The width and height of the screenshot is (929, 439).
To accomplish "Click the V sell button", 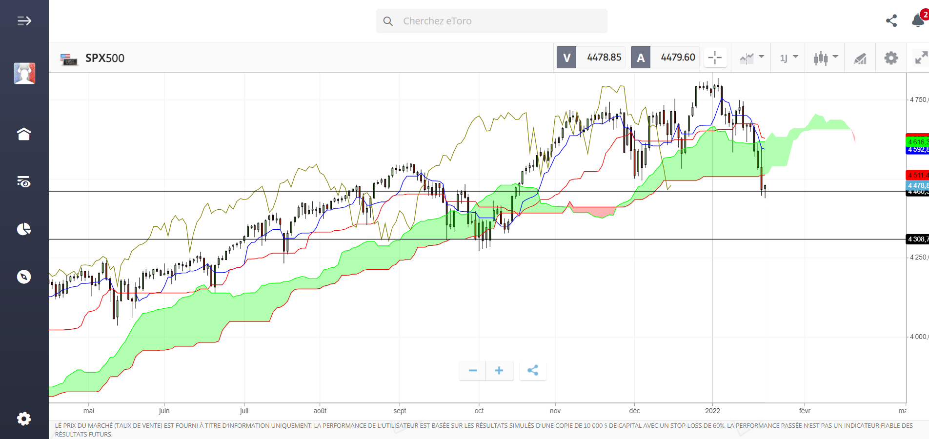I will (x=566, y=58).
